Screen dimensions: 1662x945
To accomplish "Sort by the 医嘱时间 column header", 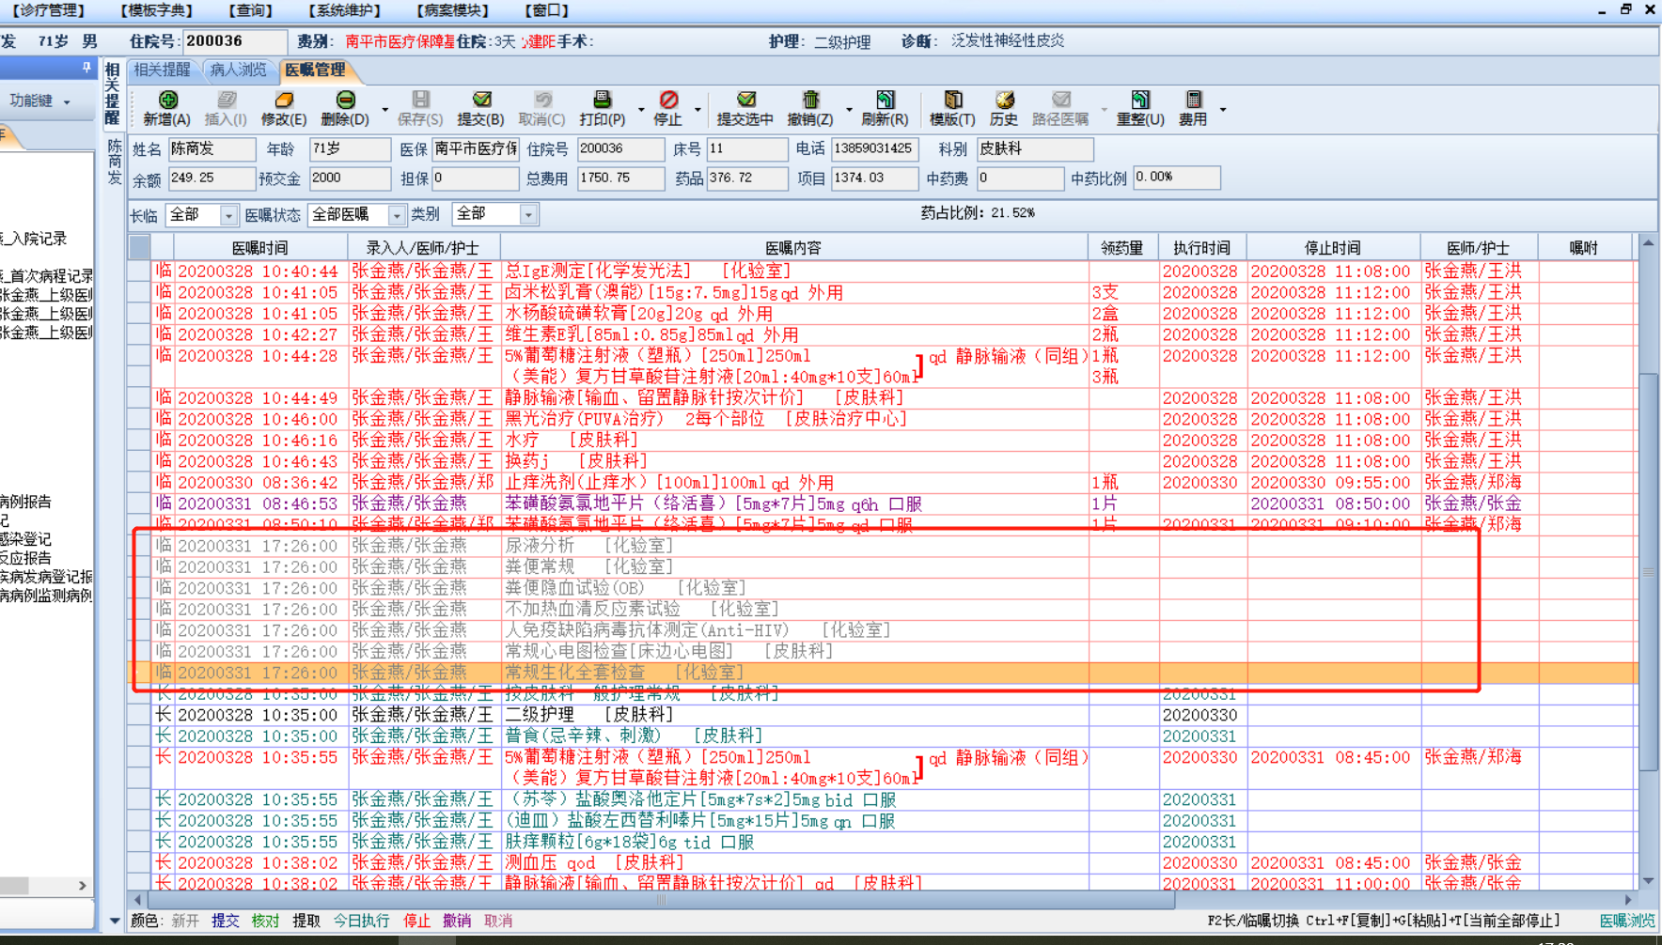I will (259, 248).
